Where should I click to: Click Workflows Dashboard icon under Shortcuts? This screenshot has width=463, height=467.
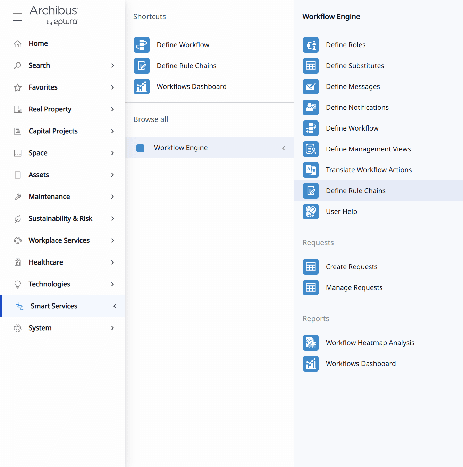click(x=142, y=86)
